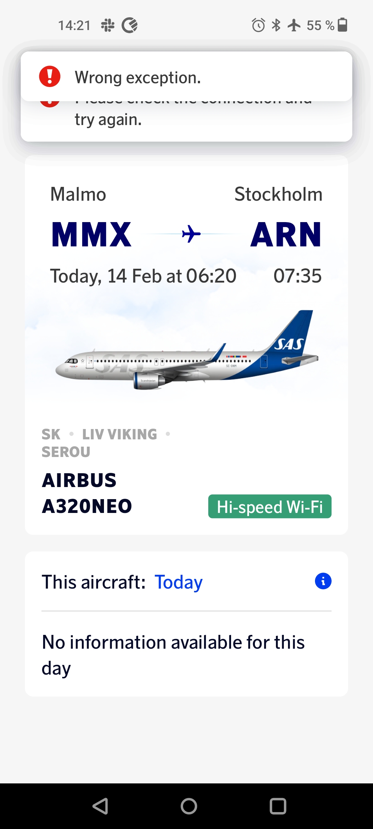The height and width of the screenshot is (829, 373).
Task: Tap the alarm clock status icon
Action: pos(258,25)
